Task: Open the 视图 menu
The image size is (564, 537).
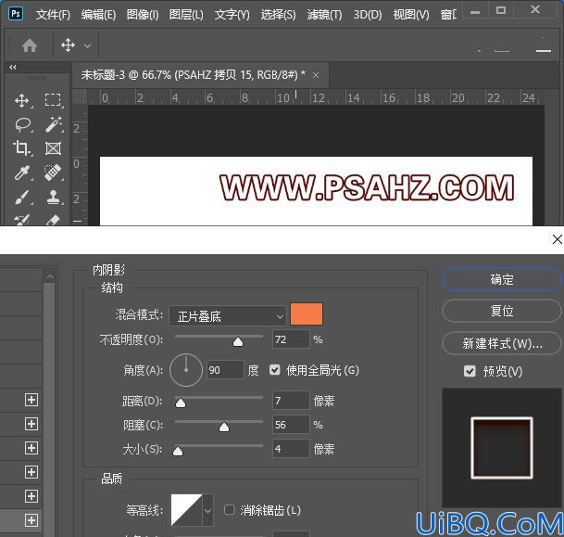Action: coord(411,15)
